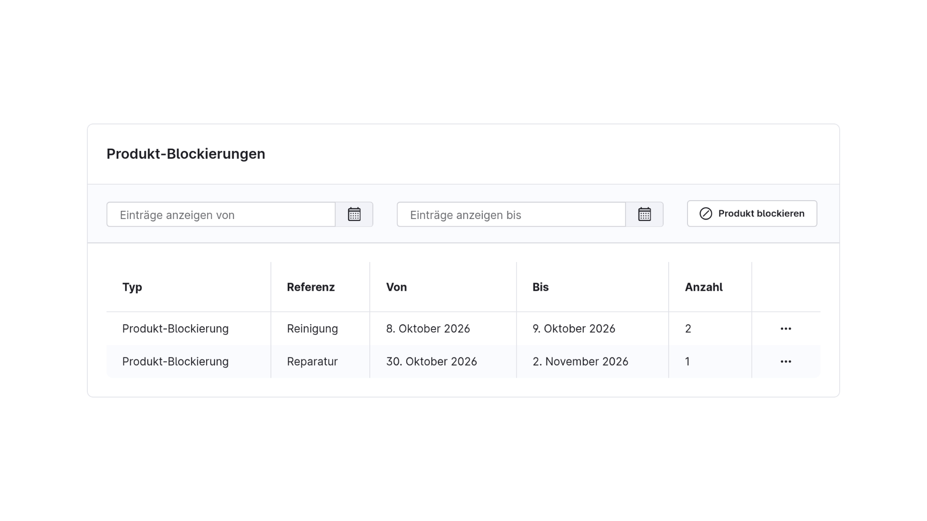927x521 pixels.
Task: Focus the 'Einträge anzeigen von' field
Action: [221, 214]
